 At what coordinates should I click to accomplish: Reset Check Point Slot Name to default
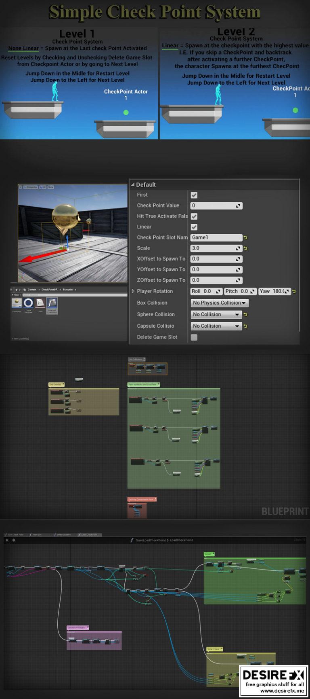click(245, 237)
